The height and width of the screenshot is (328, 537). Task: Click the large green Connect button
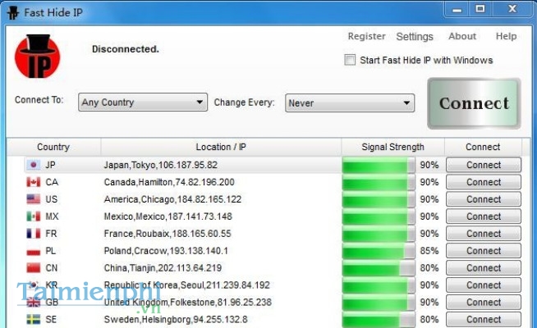tap(474, 103)
